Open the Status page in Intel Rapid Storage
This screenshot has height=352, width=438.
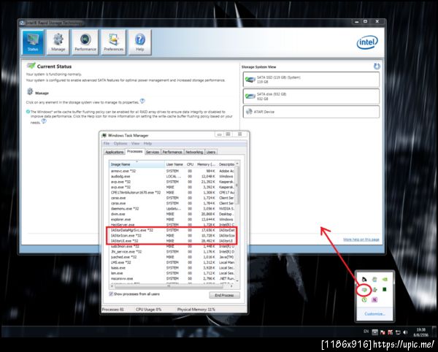click(x=33, y=42)
